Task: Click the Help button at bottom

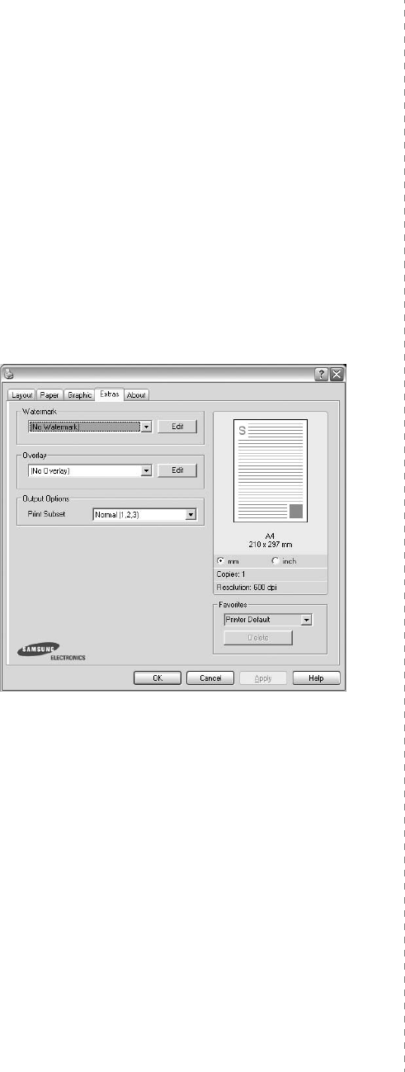Action: coord(318,678)
